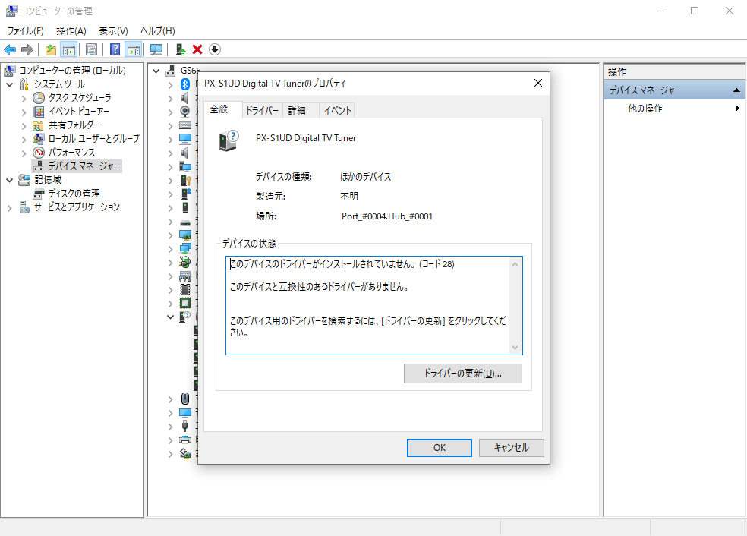The width and height of the screenshot is (747, 536).
Task: Select パフォーマンス in the console tree
Action: 71,153
